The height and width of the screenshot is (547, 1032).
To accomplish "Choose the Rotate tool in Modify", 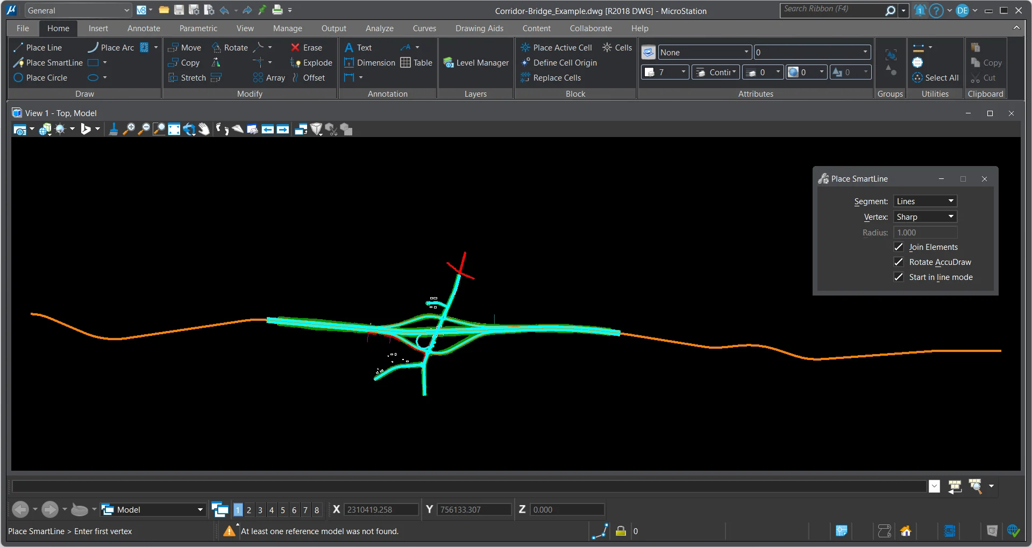I will coord(230,48).
